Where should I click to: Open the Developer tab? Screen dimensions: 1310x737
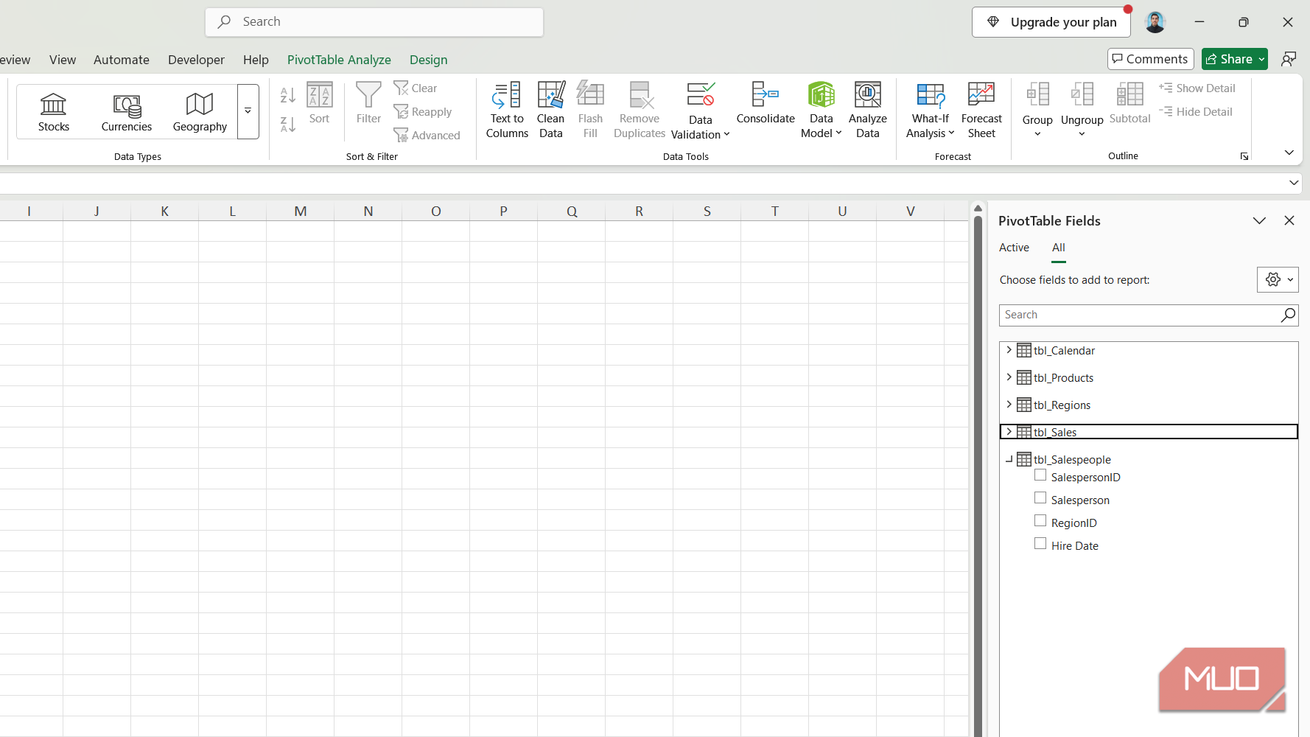pos(196,60)
